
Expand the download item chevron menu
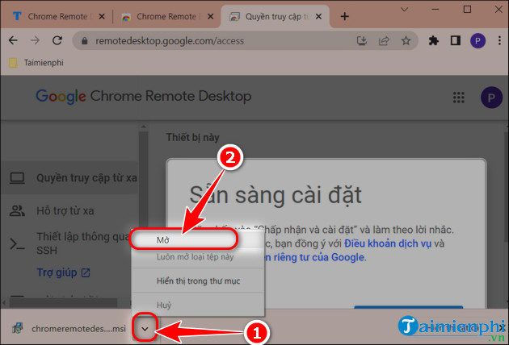145,329
